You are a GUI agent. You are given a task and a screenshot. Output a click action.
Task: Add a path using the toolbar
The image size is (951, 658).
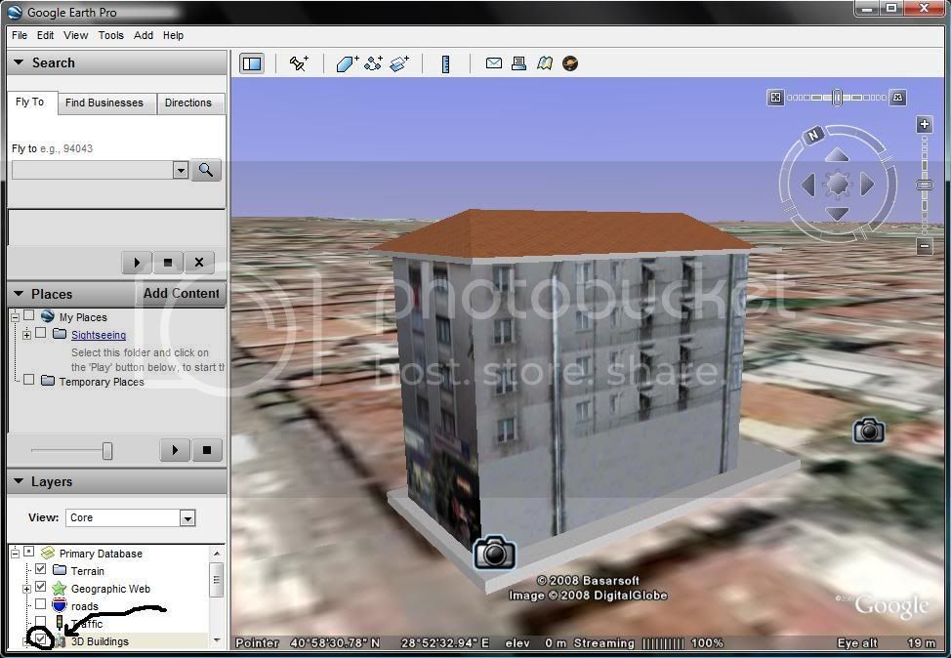[x=373, y=63]
